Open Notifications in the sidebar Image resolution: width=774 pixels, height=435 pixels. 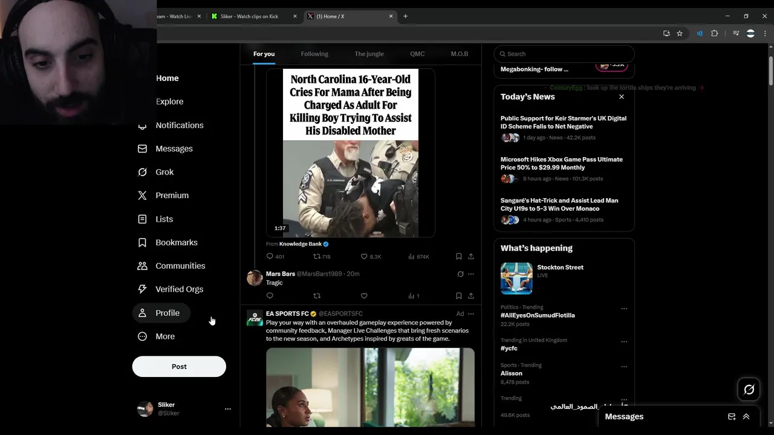[x=171, y=125]
